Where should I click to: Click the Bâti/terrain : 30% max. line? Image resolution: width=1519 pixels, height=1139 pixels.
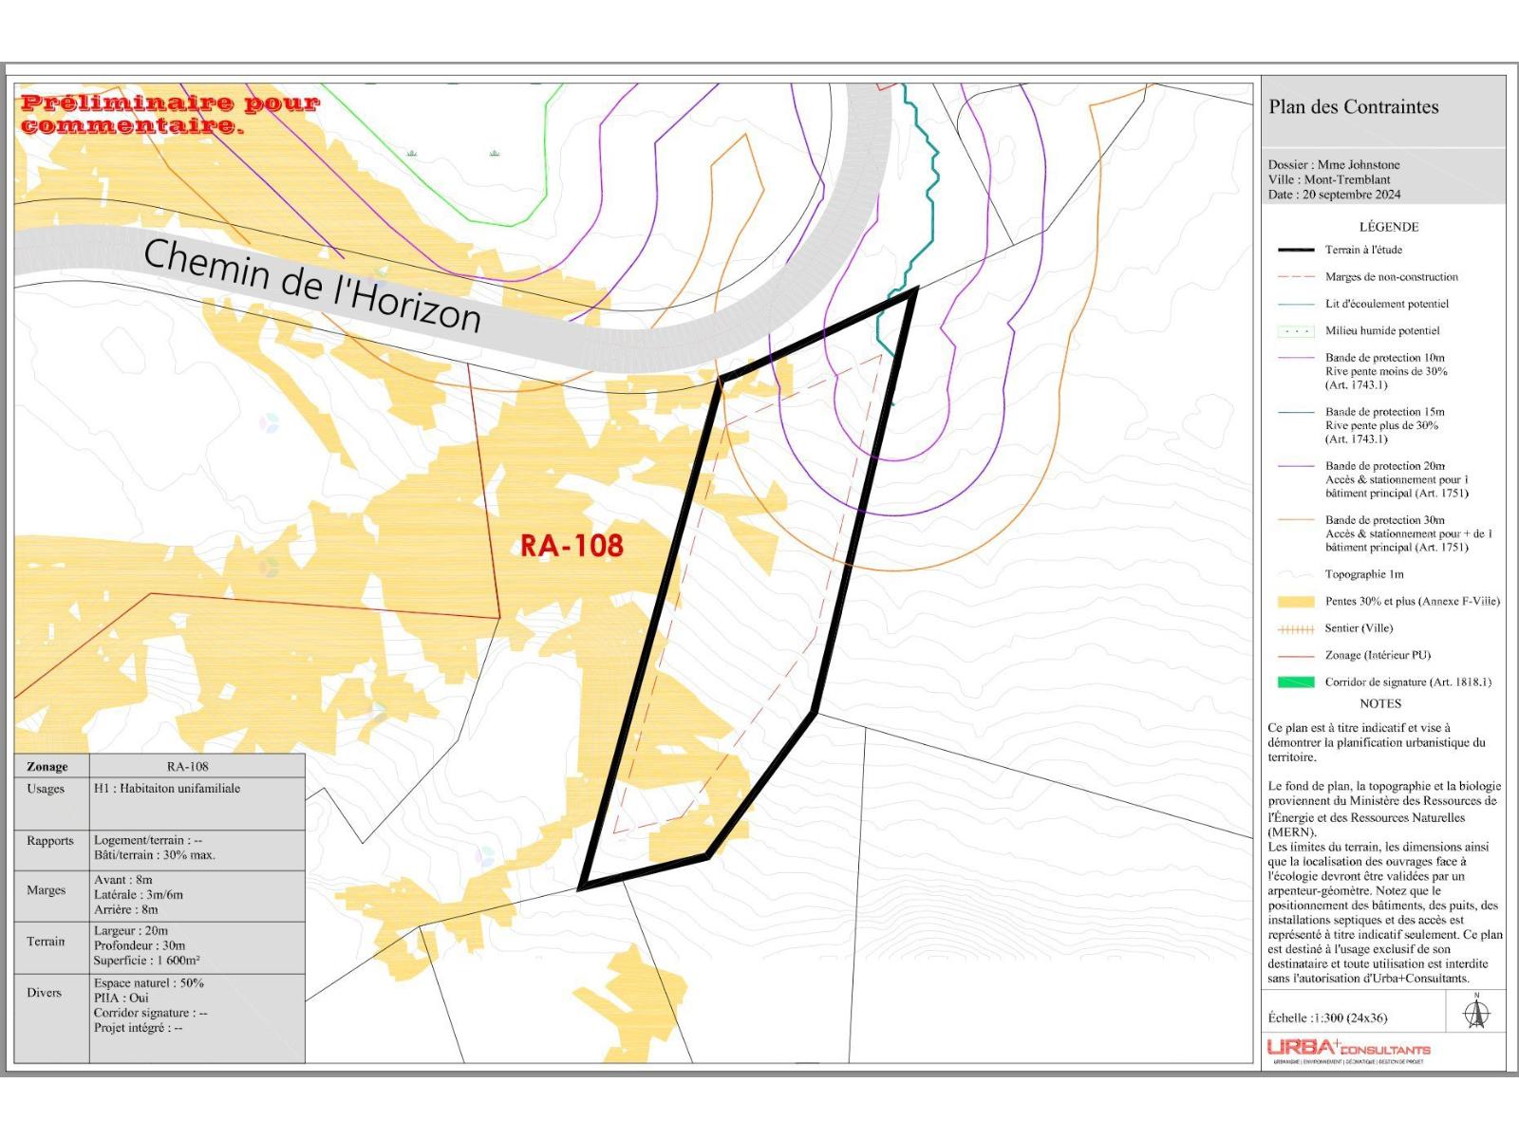point(155,855)
